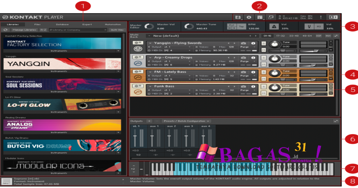Click the tuning fork reference tone icon
This screenshot has height=188, width=358.
309,27
